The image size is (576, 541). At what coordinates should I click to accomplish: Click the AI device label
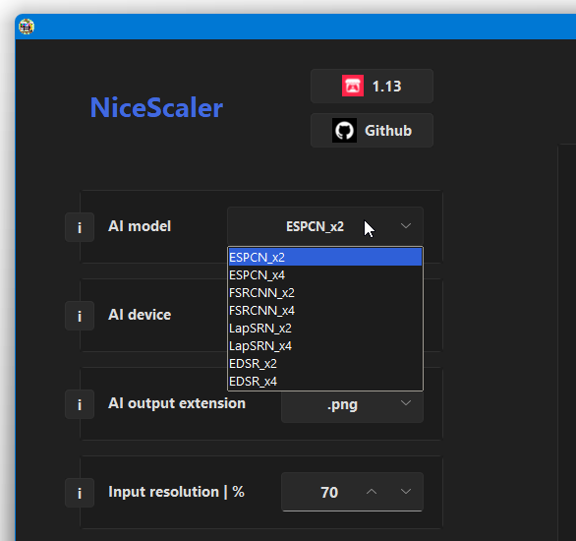[140, 315]
